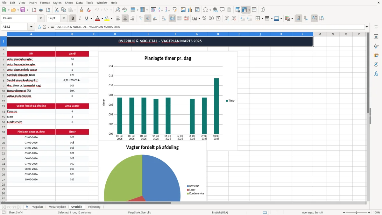
Task: Click the Copy icon
Action: pyautogui.click(x=64, y=10)
